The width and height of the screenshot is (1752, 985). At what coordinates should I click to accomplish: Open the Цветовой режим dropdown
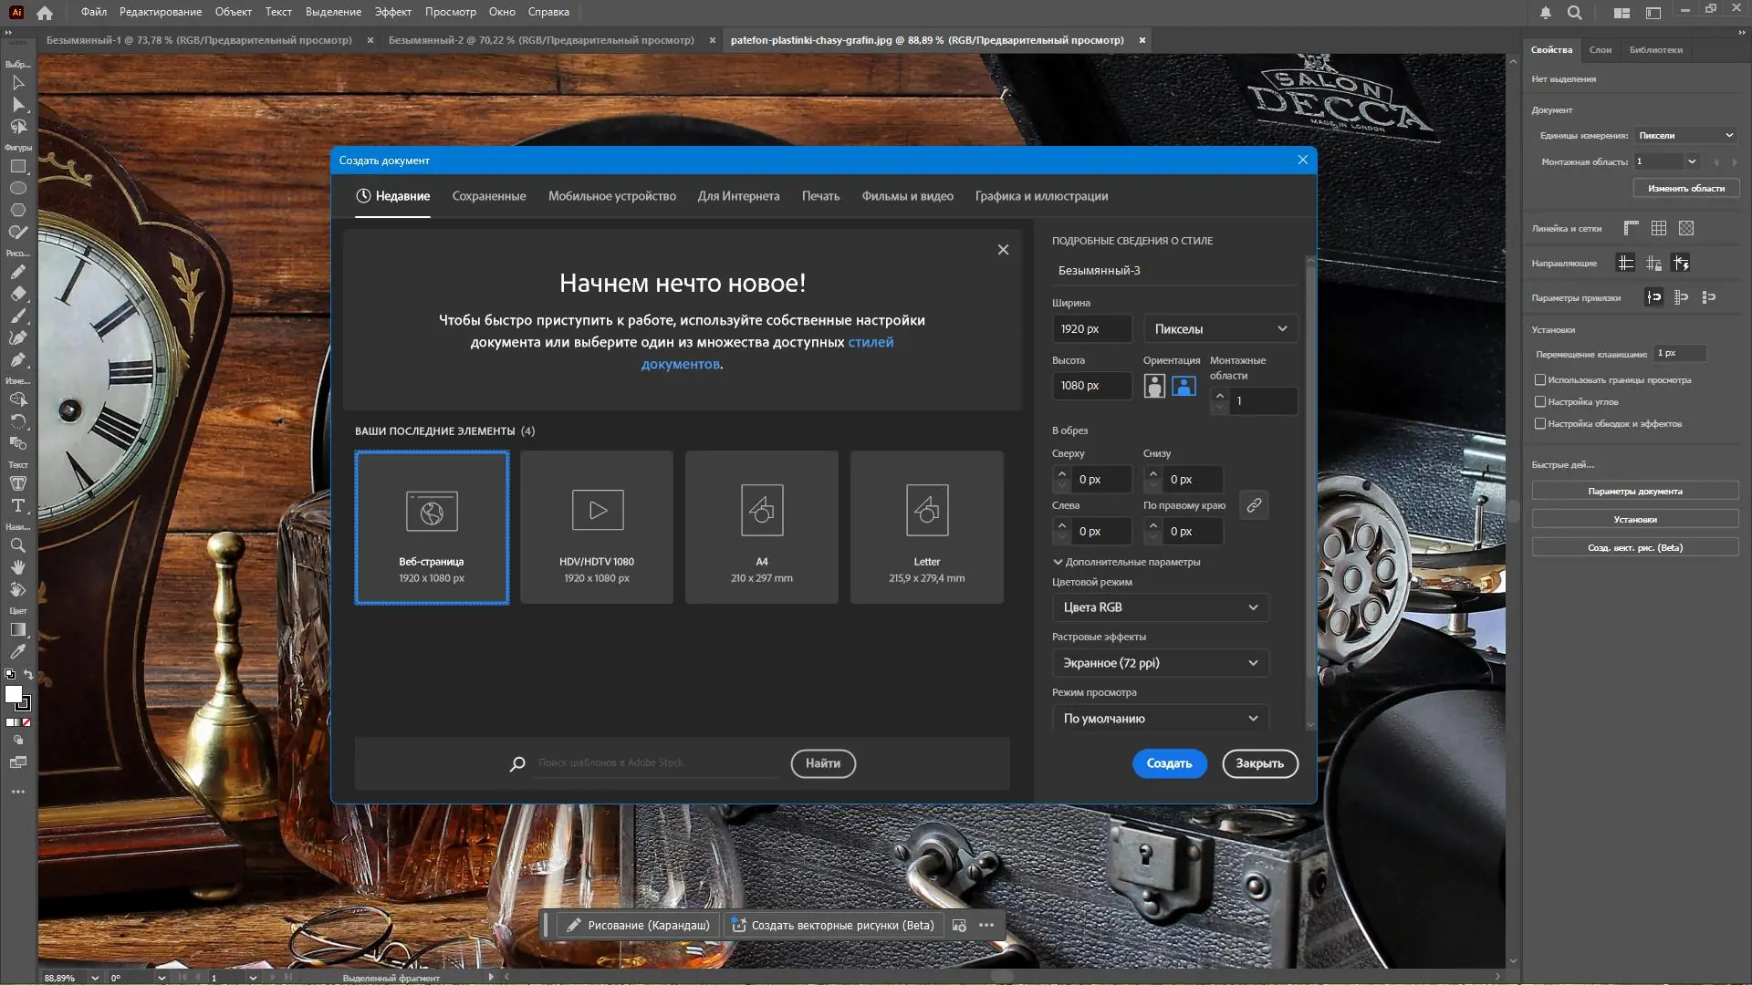coord(1159,607)
